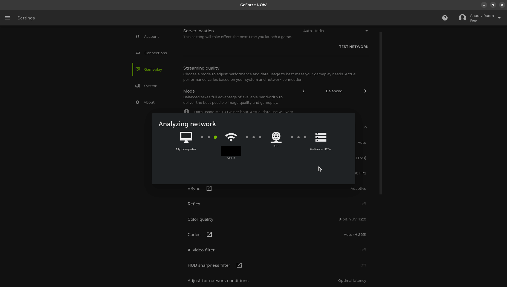Open the HUD sharpness filter info icon
This screenshot has width=507, height=287.
click(x=239, y=265)
